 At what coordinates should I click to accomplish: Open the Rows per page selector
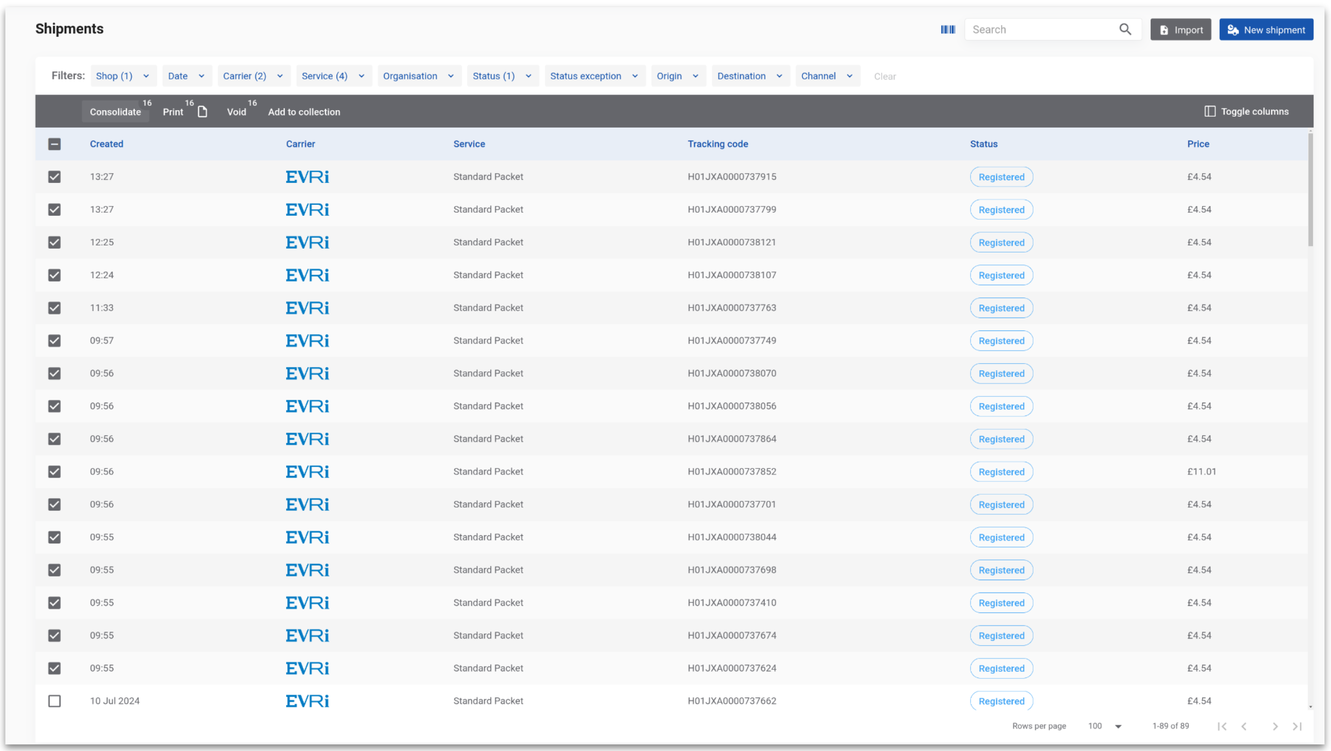pos(1102,726)
